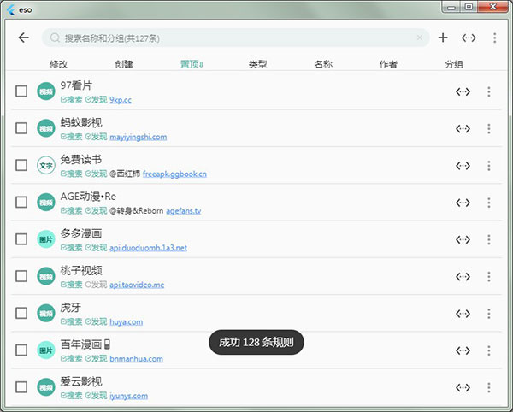Add a new rule with plus icon
This screenshot has width=513, height=412.
pyautogui.click(x=443, y=38)
